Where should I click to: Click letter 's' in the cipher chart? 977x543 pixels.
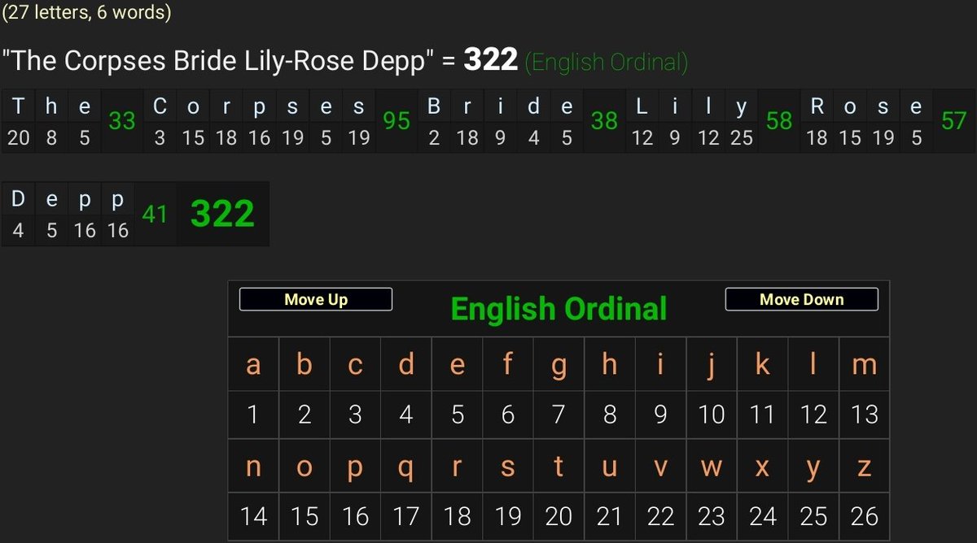pos(508,467)
